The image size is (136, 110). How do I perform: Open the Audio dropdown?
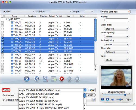coord(23,12)
